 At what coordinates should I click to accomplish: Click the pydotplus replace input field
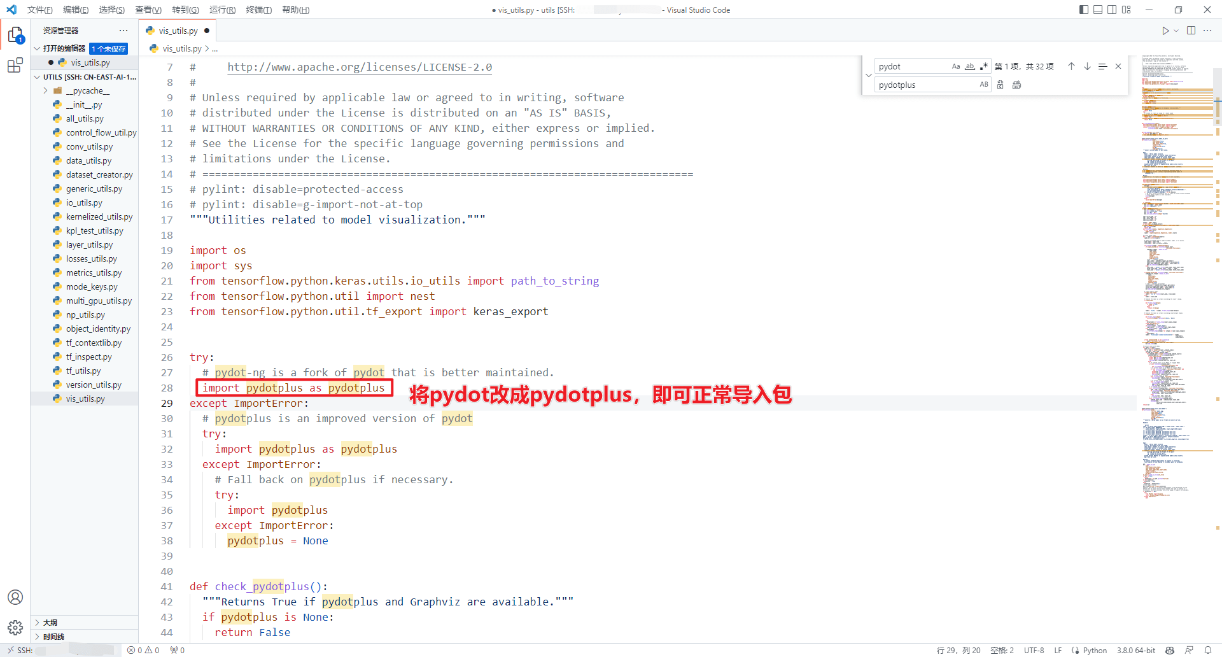click(926, 85)
